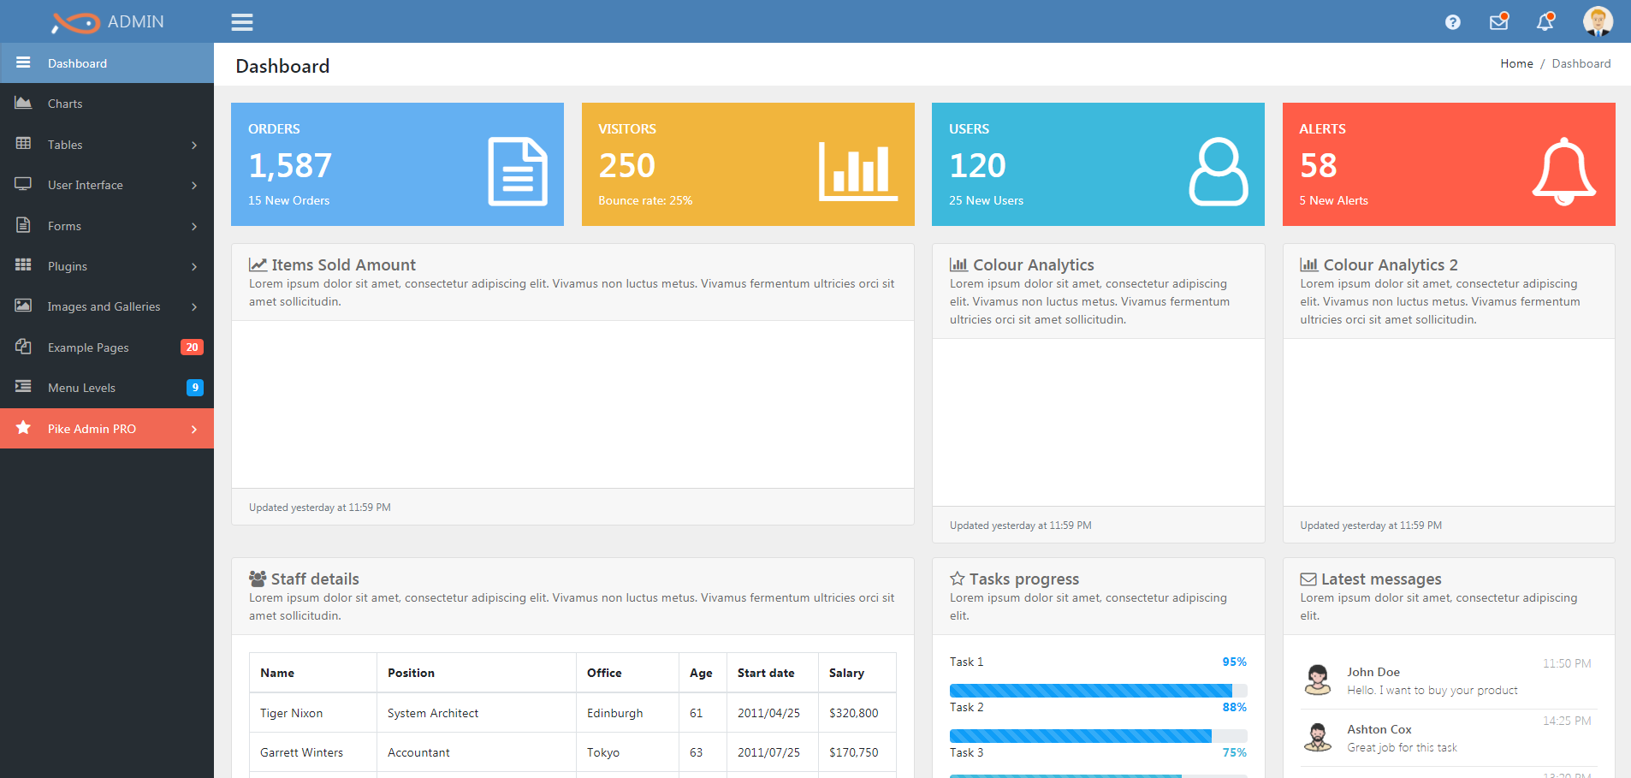Click the red 20 badge on Example Pages
1631x778 pixels.
(192, 347)
